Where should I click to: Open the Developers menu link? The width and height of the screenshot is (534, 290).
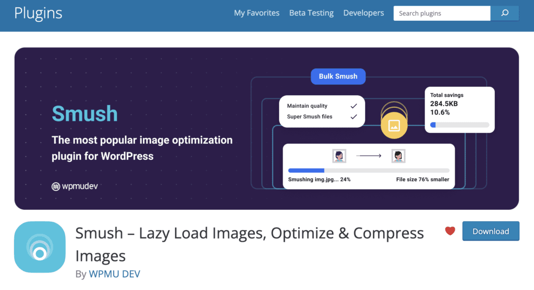(x=363, y=13)
